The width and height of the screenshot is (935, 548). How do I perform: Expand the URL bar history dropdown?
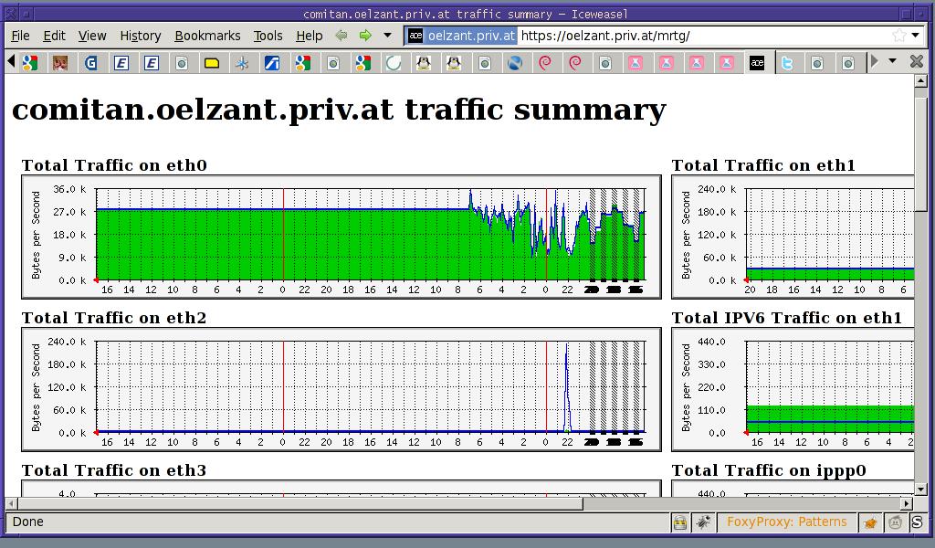(x=915, y=36)
